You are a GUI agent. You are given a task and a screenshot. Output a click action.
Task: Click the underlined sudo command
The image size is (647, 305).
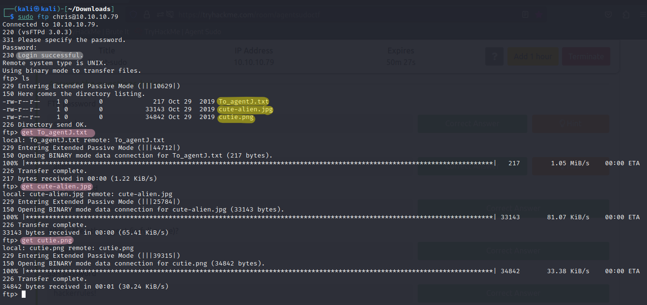tap(26, 17)
